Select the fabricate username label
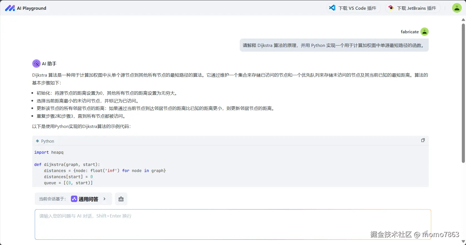466x245 pixels. click(410, 32)
